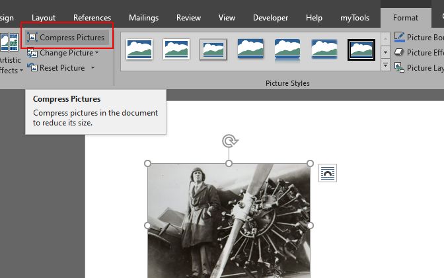Choose the third picture style with metal frame
This screenshot has height=278, width=444.
tap(213, 50)
